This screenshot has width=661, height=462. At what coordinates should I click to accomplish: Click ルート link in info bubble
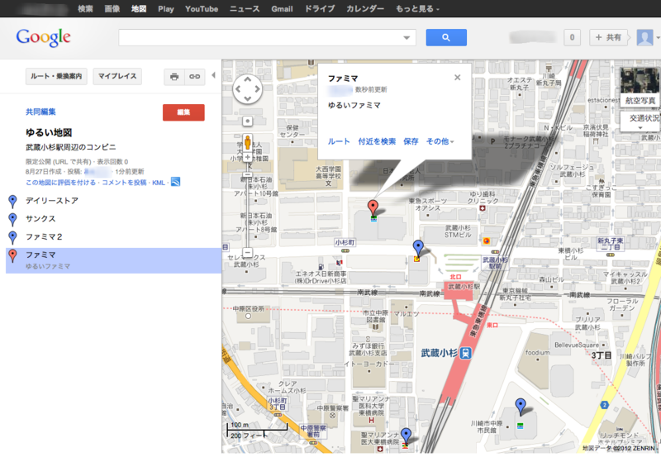pyautogui.click(x=339, y=141)
